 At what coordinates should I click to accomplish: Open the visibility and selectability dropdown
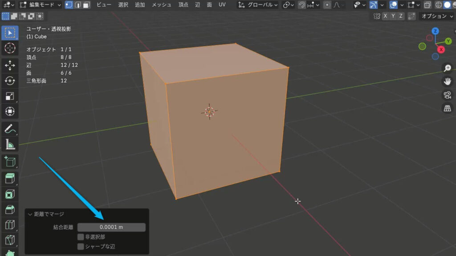tap(360, 5)
